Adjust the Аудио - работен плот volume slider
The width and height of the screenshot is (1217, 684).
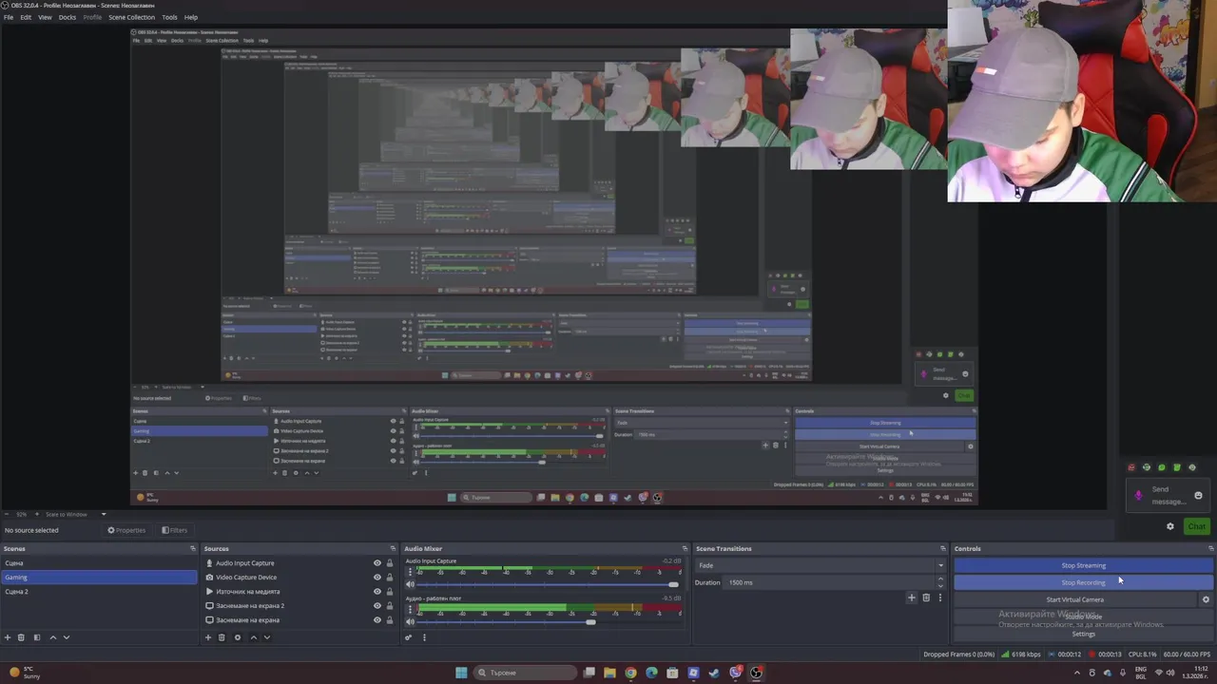coord(590,621)
